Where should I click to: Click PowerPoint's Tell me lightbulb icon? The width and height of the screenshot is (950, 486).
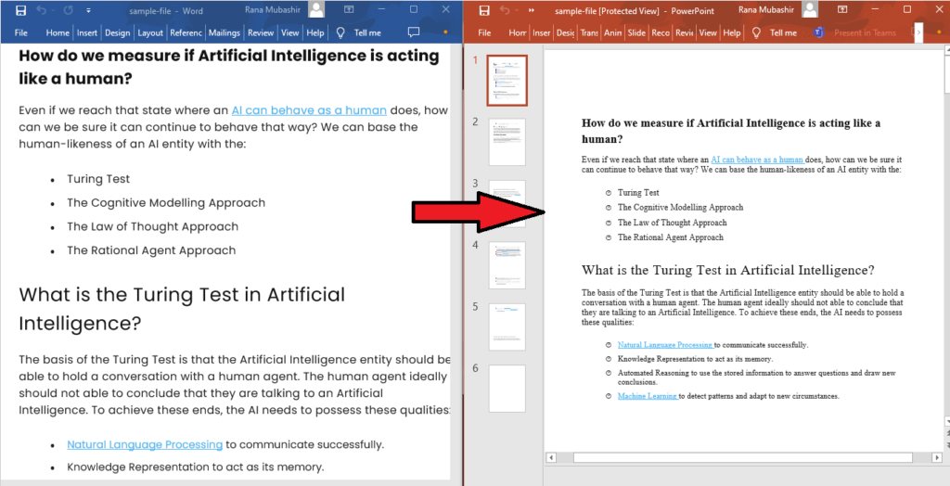[x=756, y=32]
